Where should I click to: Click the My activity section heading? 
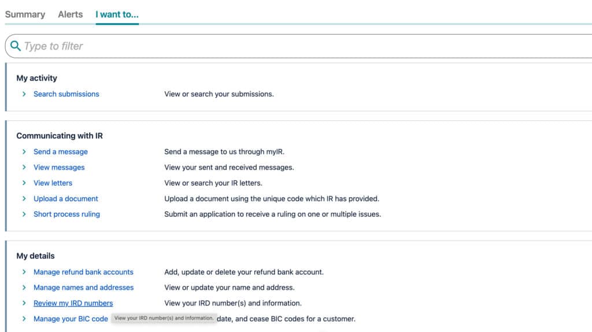click(36, 78)
